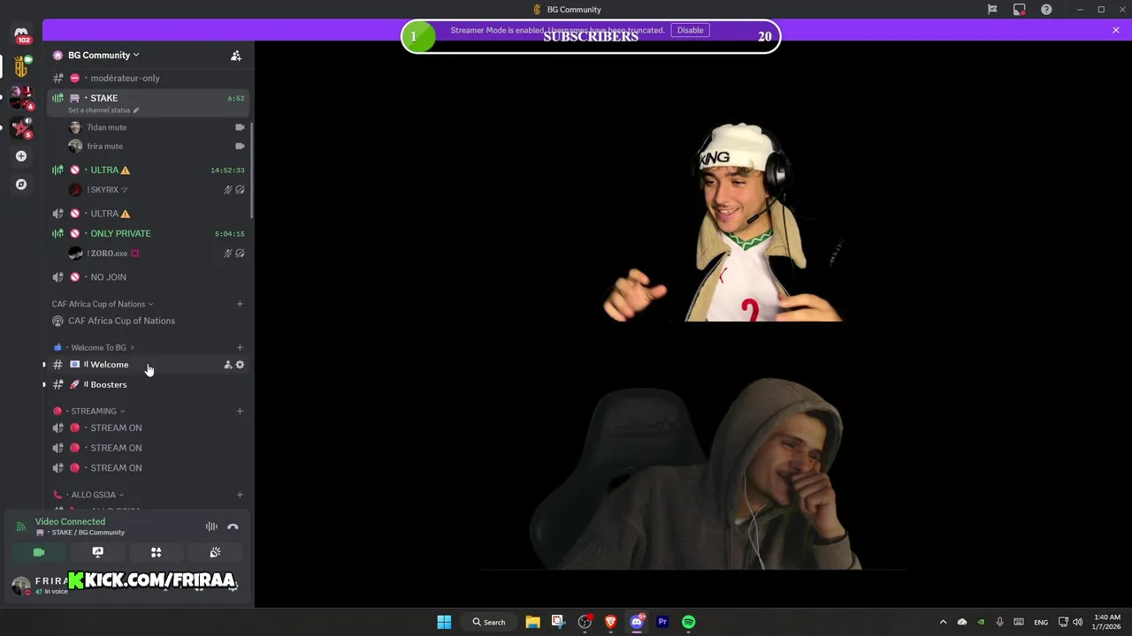The width and height of the screenshot is (1132, 636).
Task: Click the Discord taskbar icon
Action: click(637, 622)
